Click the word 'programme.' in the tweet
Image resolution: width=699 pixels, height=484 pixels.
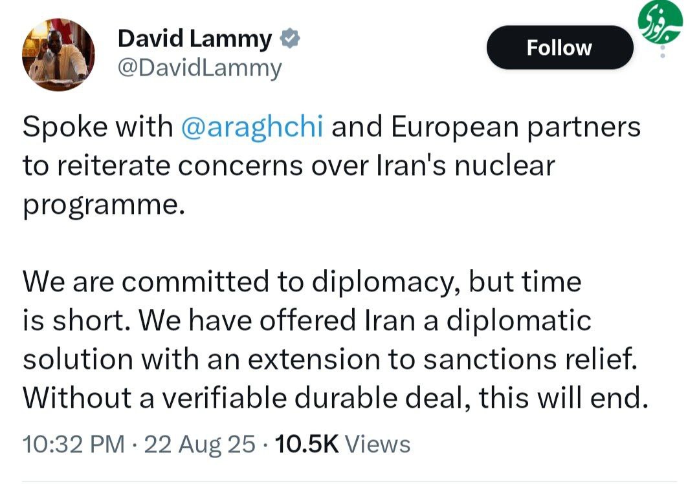click(x=104, y=205)
